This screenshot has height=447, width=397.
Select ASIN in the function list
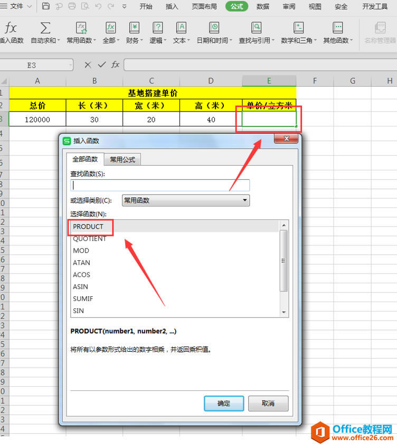(x=174, y=287)
